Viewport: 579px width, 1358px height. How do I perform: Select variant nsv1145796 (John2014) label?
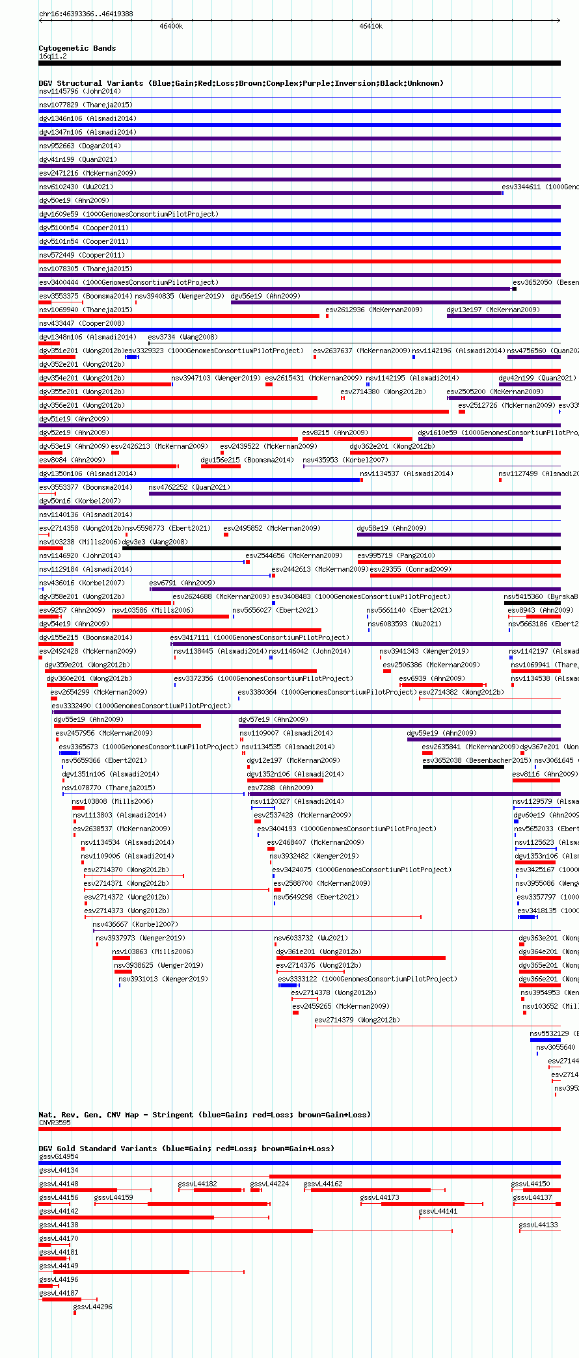[79, 91]
